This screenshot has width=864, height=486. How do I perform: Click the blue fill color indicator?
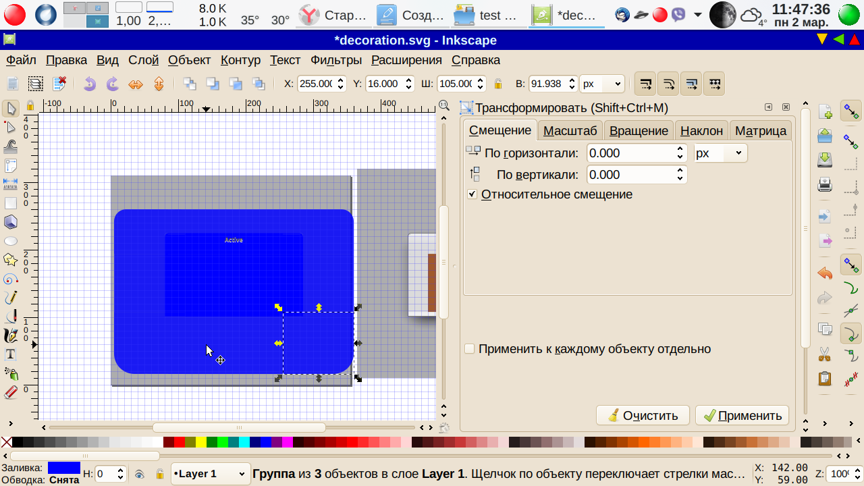[x=64, y=468]
